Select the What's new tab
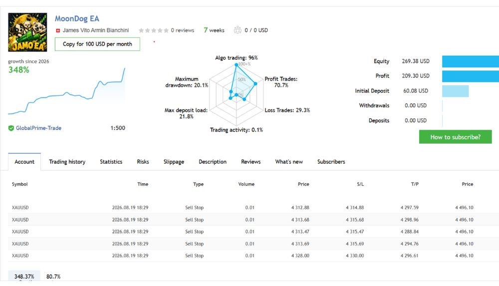Image resolution: width=499 pixels, height=286 pixels. [x=289, y=162]
